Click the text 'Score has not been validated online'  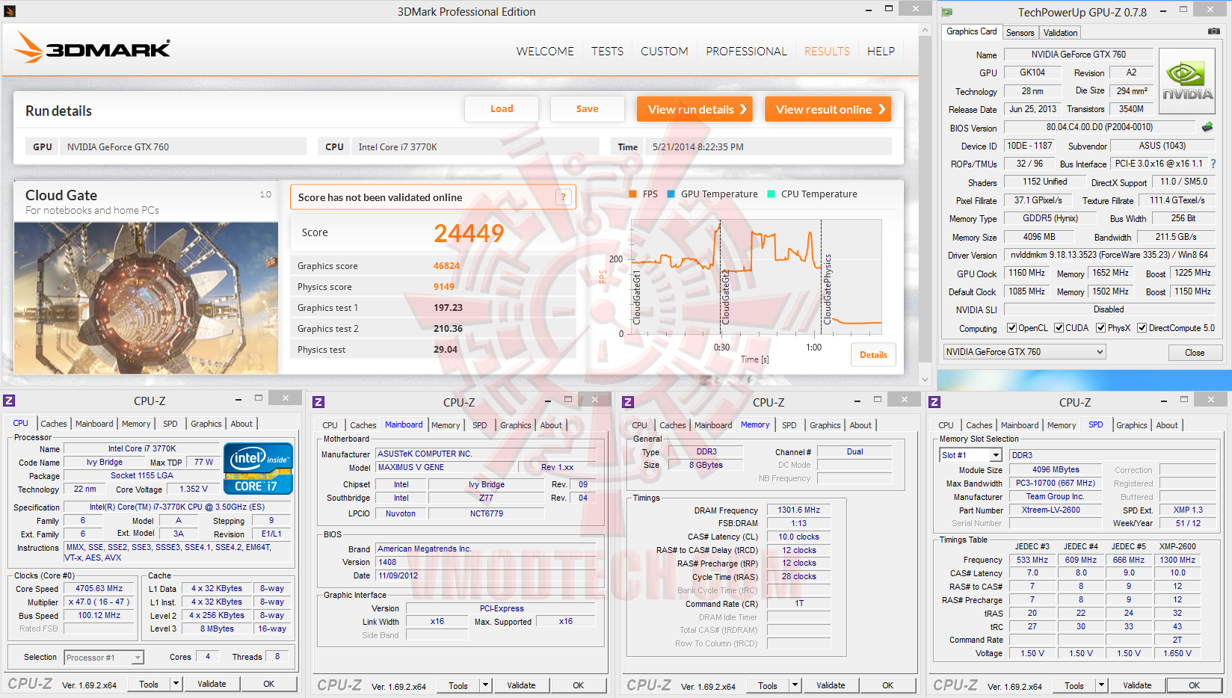[x=380, y=197]
